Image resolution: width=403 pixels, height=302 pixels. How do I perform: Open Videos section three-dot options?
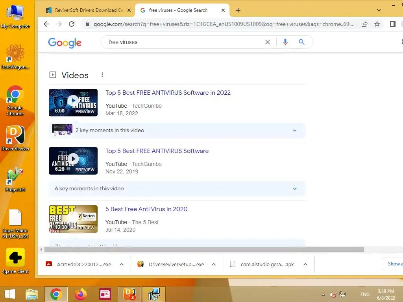click(x=102, y=75)
